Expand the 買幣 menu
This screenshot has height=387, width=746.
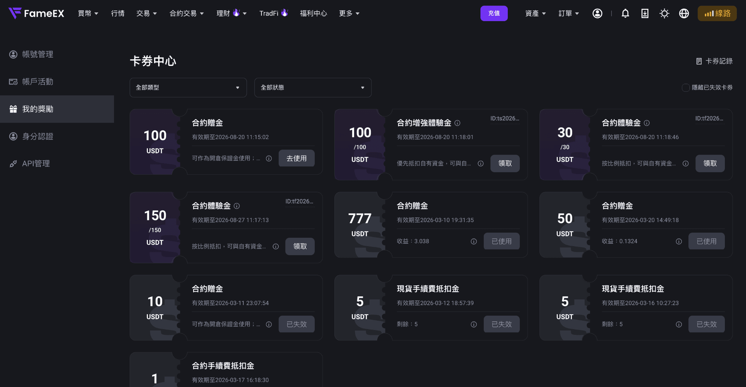[x=88, y=13]
